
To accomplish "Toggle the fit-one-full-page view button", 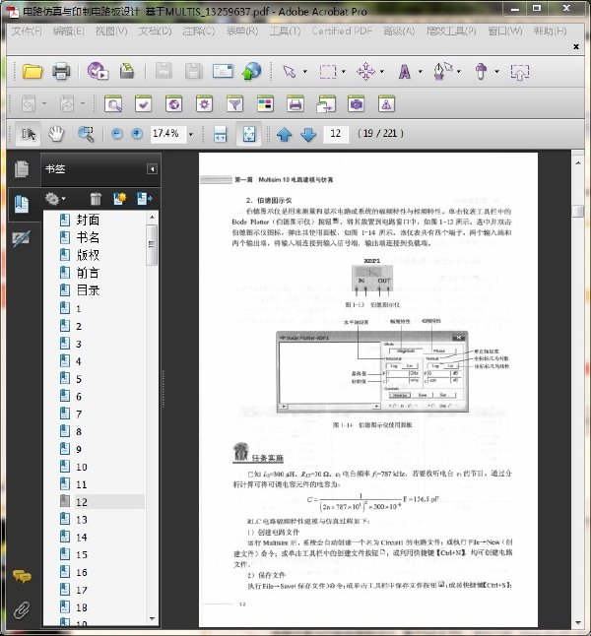I will click(249, 134).
